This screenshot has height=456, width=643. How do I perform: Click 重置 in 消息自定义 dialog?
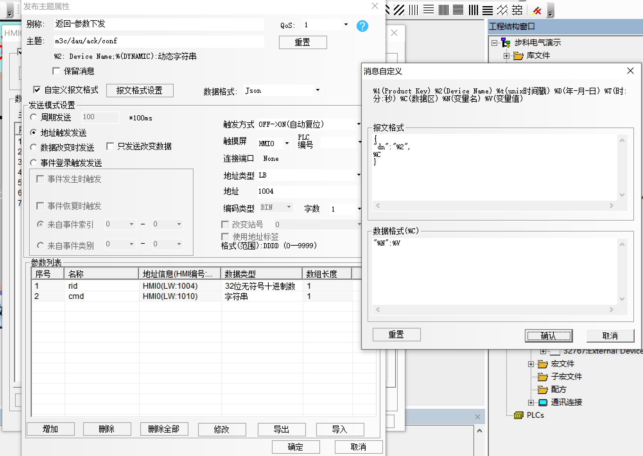pyautogui.click(x=396, y=335)
